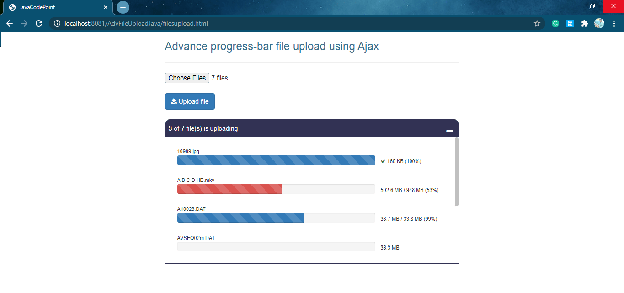Click the blue extension badge icon near Grammarly
Viewport: 624px width, 293px height.
click(x=570, y=23)
